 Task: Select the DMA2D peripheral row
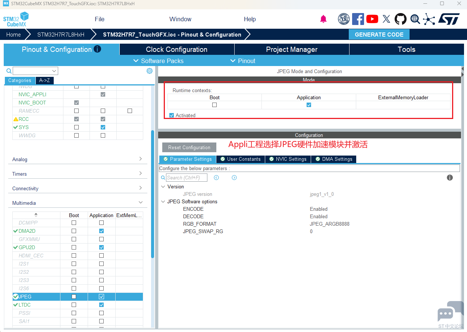click(78, 231)
